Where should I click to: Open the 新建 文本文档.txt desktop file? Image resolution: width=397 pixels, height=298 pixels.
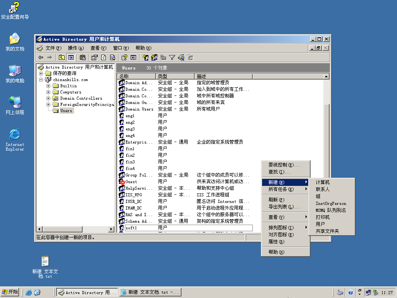click(x=45, y=267)
